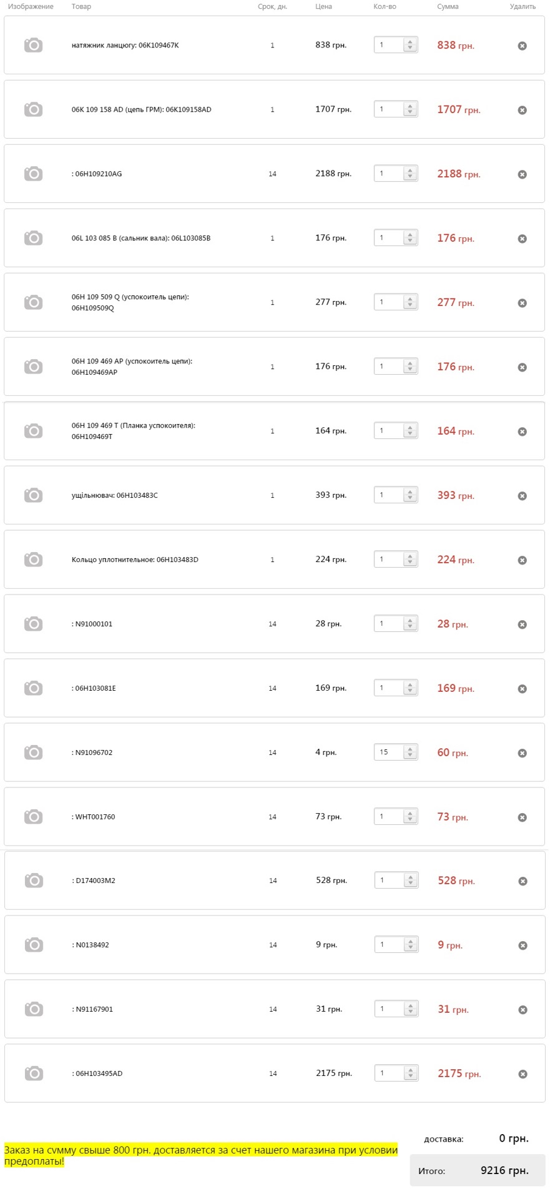Decrease quantity of N91096702 bolts
This screenshot has width=550, height=1199.
[410, 756]
